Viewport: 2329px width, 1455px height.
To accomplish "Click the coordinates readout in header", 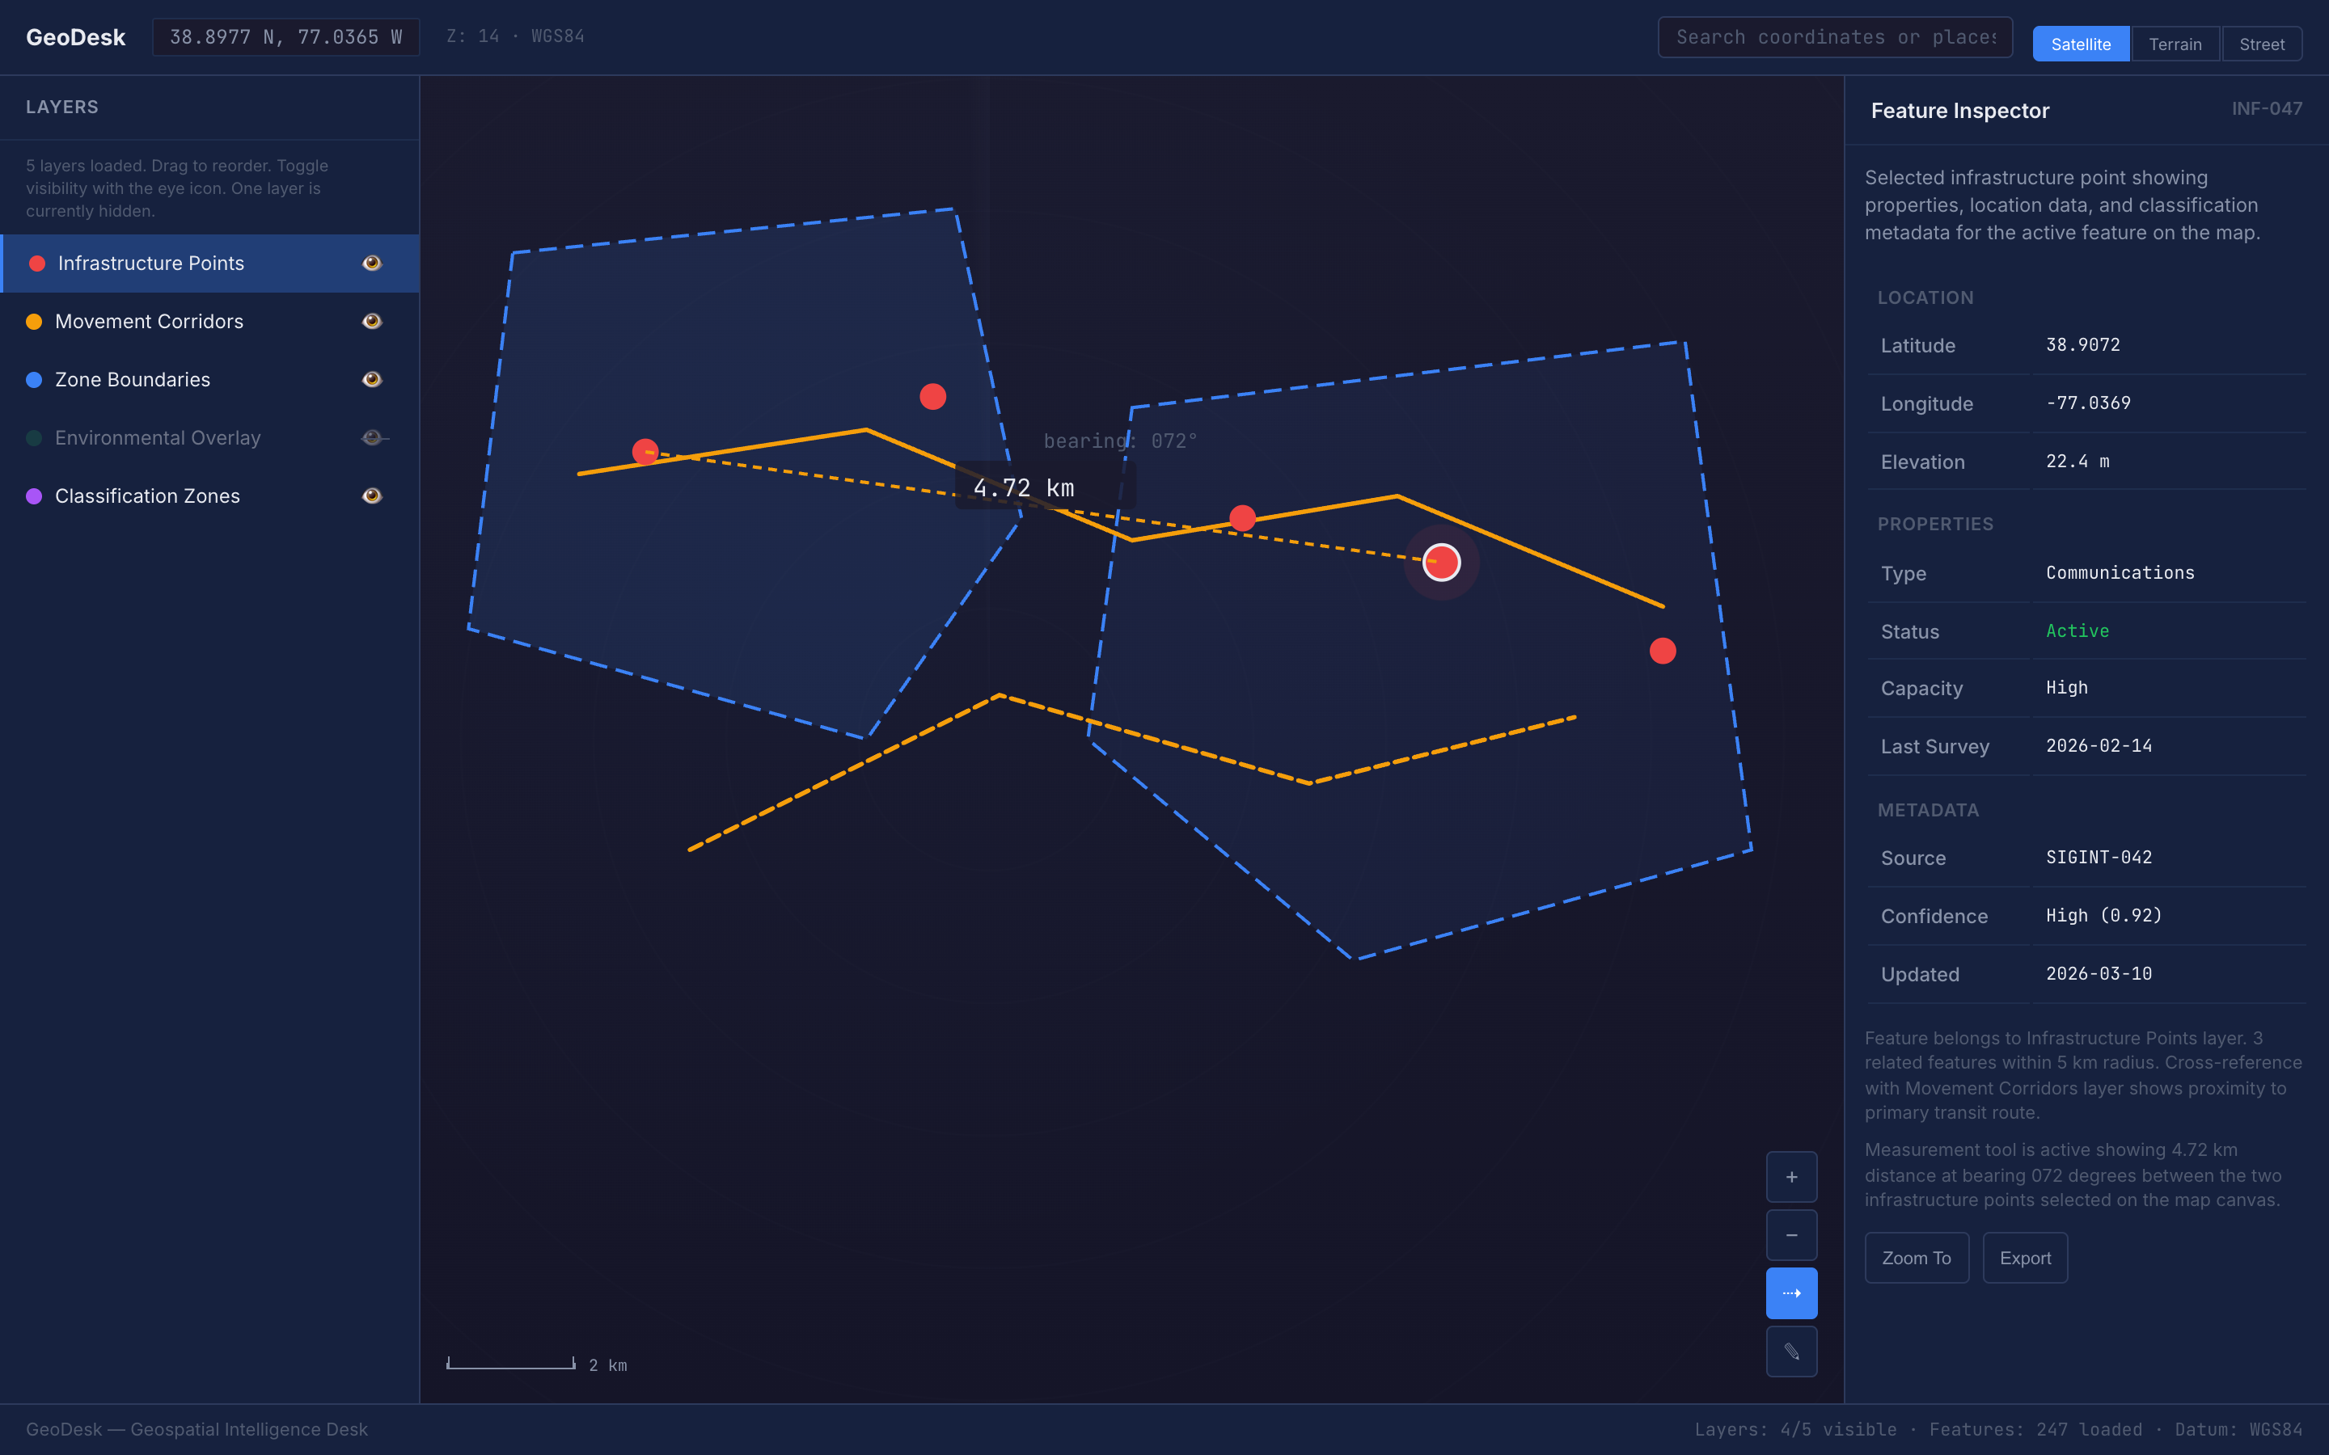I will tap(285, 37).
